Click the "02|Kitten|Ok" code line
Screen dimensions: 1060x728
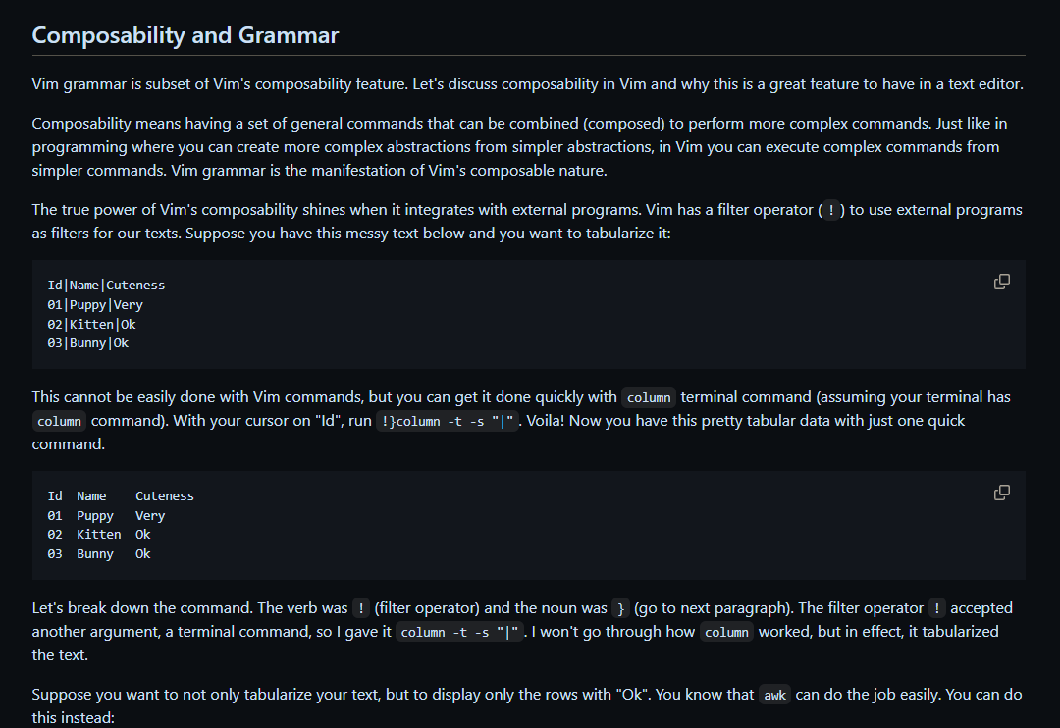tap(91, 324)
